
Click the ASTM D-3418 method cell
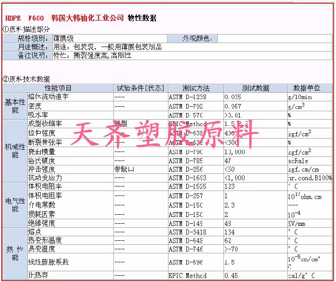tap(196, 232)
